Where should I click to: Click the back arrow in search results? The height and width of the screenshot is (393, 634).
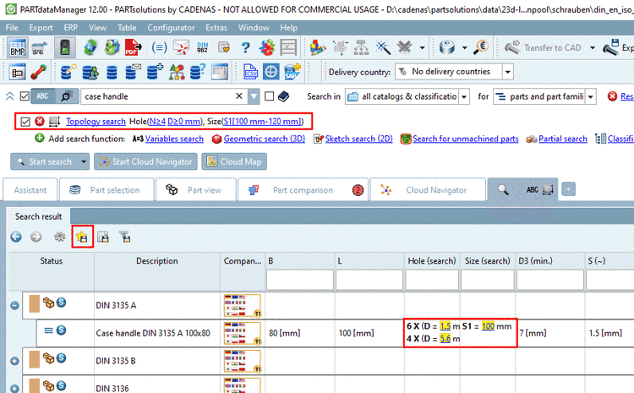point(16,237)
